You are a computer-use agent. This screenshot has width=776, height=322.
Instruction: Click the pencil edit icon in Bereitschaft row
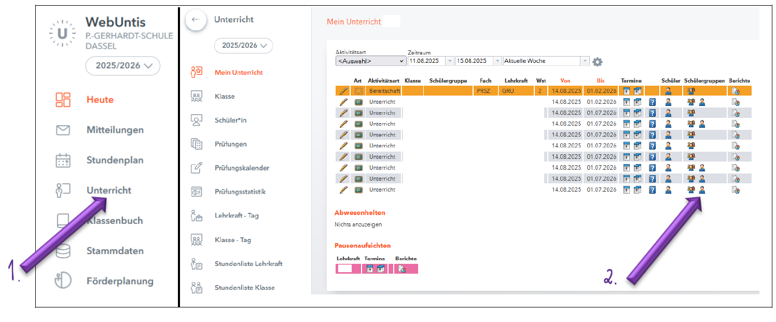pos(343,91)
